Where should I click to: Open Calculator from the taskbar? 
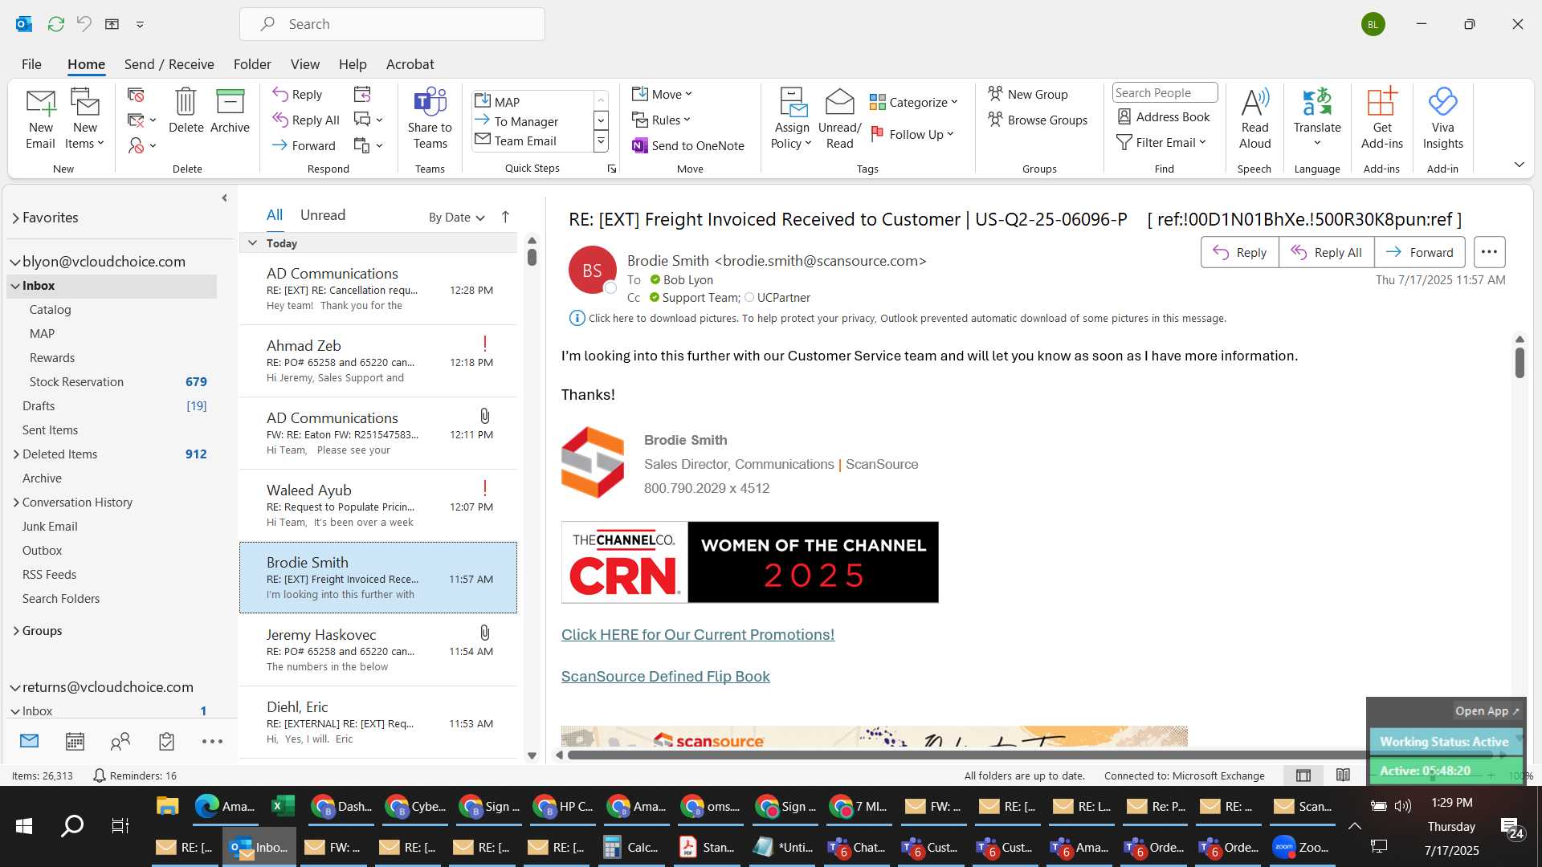click(x=632, y=847)
